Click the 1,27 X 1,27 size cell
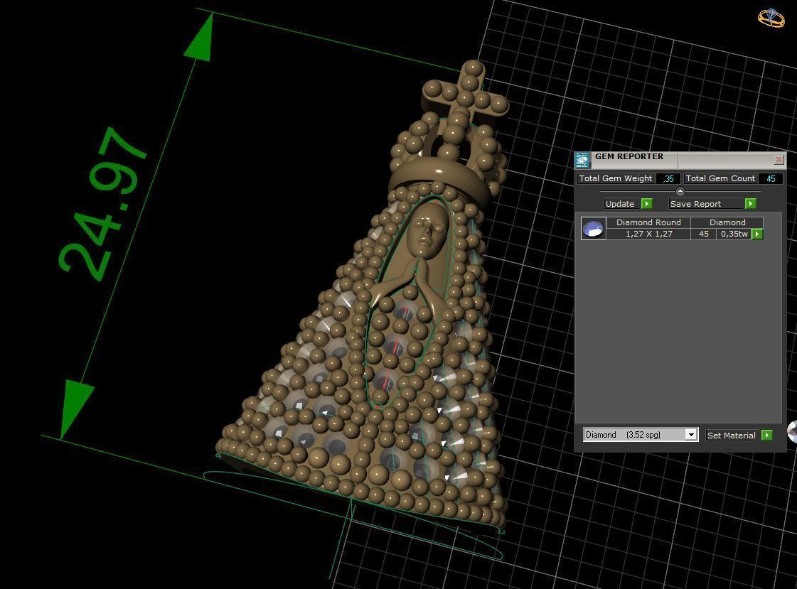Viewport: 797px width, 589px height. tap(648, 234)
